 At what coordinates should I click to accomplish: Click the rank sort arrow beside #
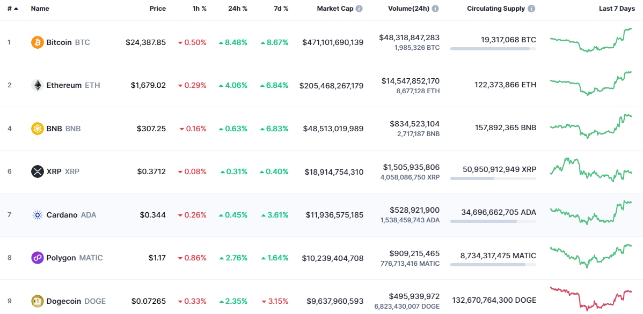click(x=16, y=9)
